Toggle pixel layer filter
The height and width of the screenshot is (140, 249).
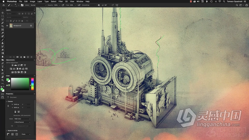click(19, 14)
